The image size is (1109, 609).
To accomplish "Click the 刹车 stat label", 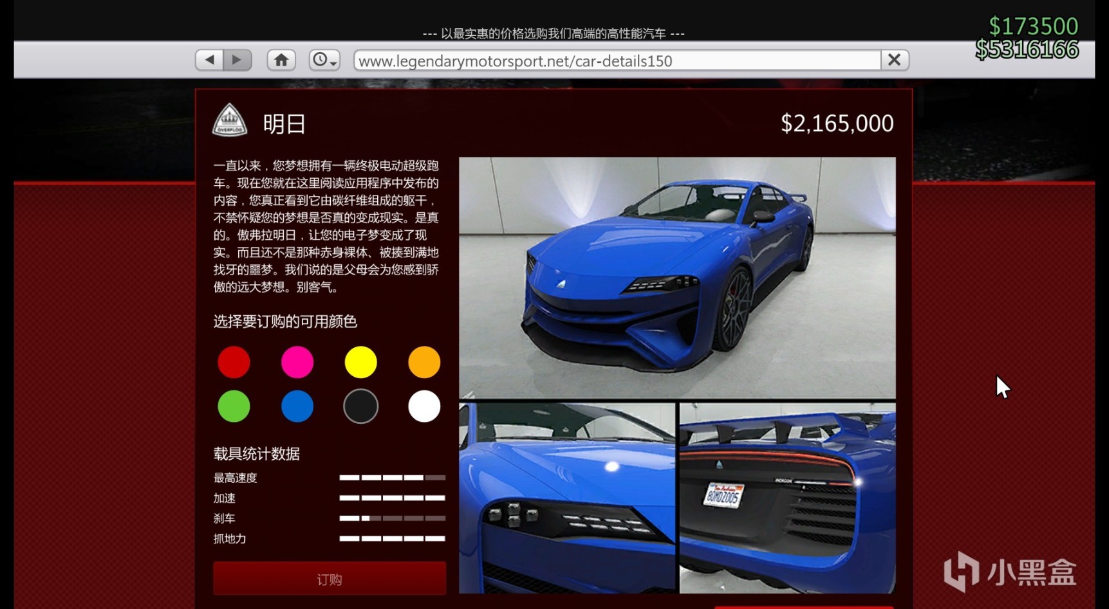I will (225, 518).
